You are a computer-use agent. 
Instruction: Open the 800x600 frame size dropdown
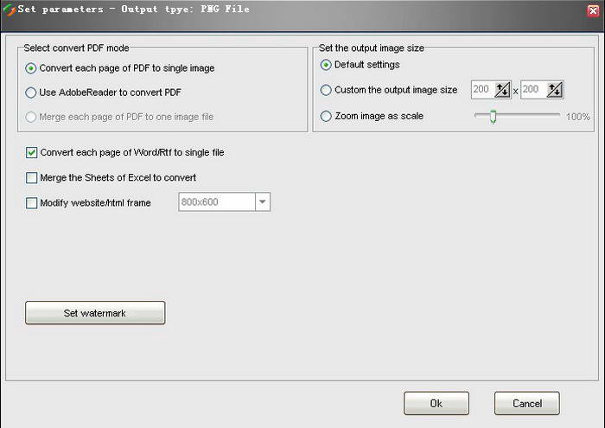[x=263, y=201]
